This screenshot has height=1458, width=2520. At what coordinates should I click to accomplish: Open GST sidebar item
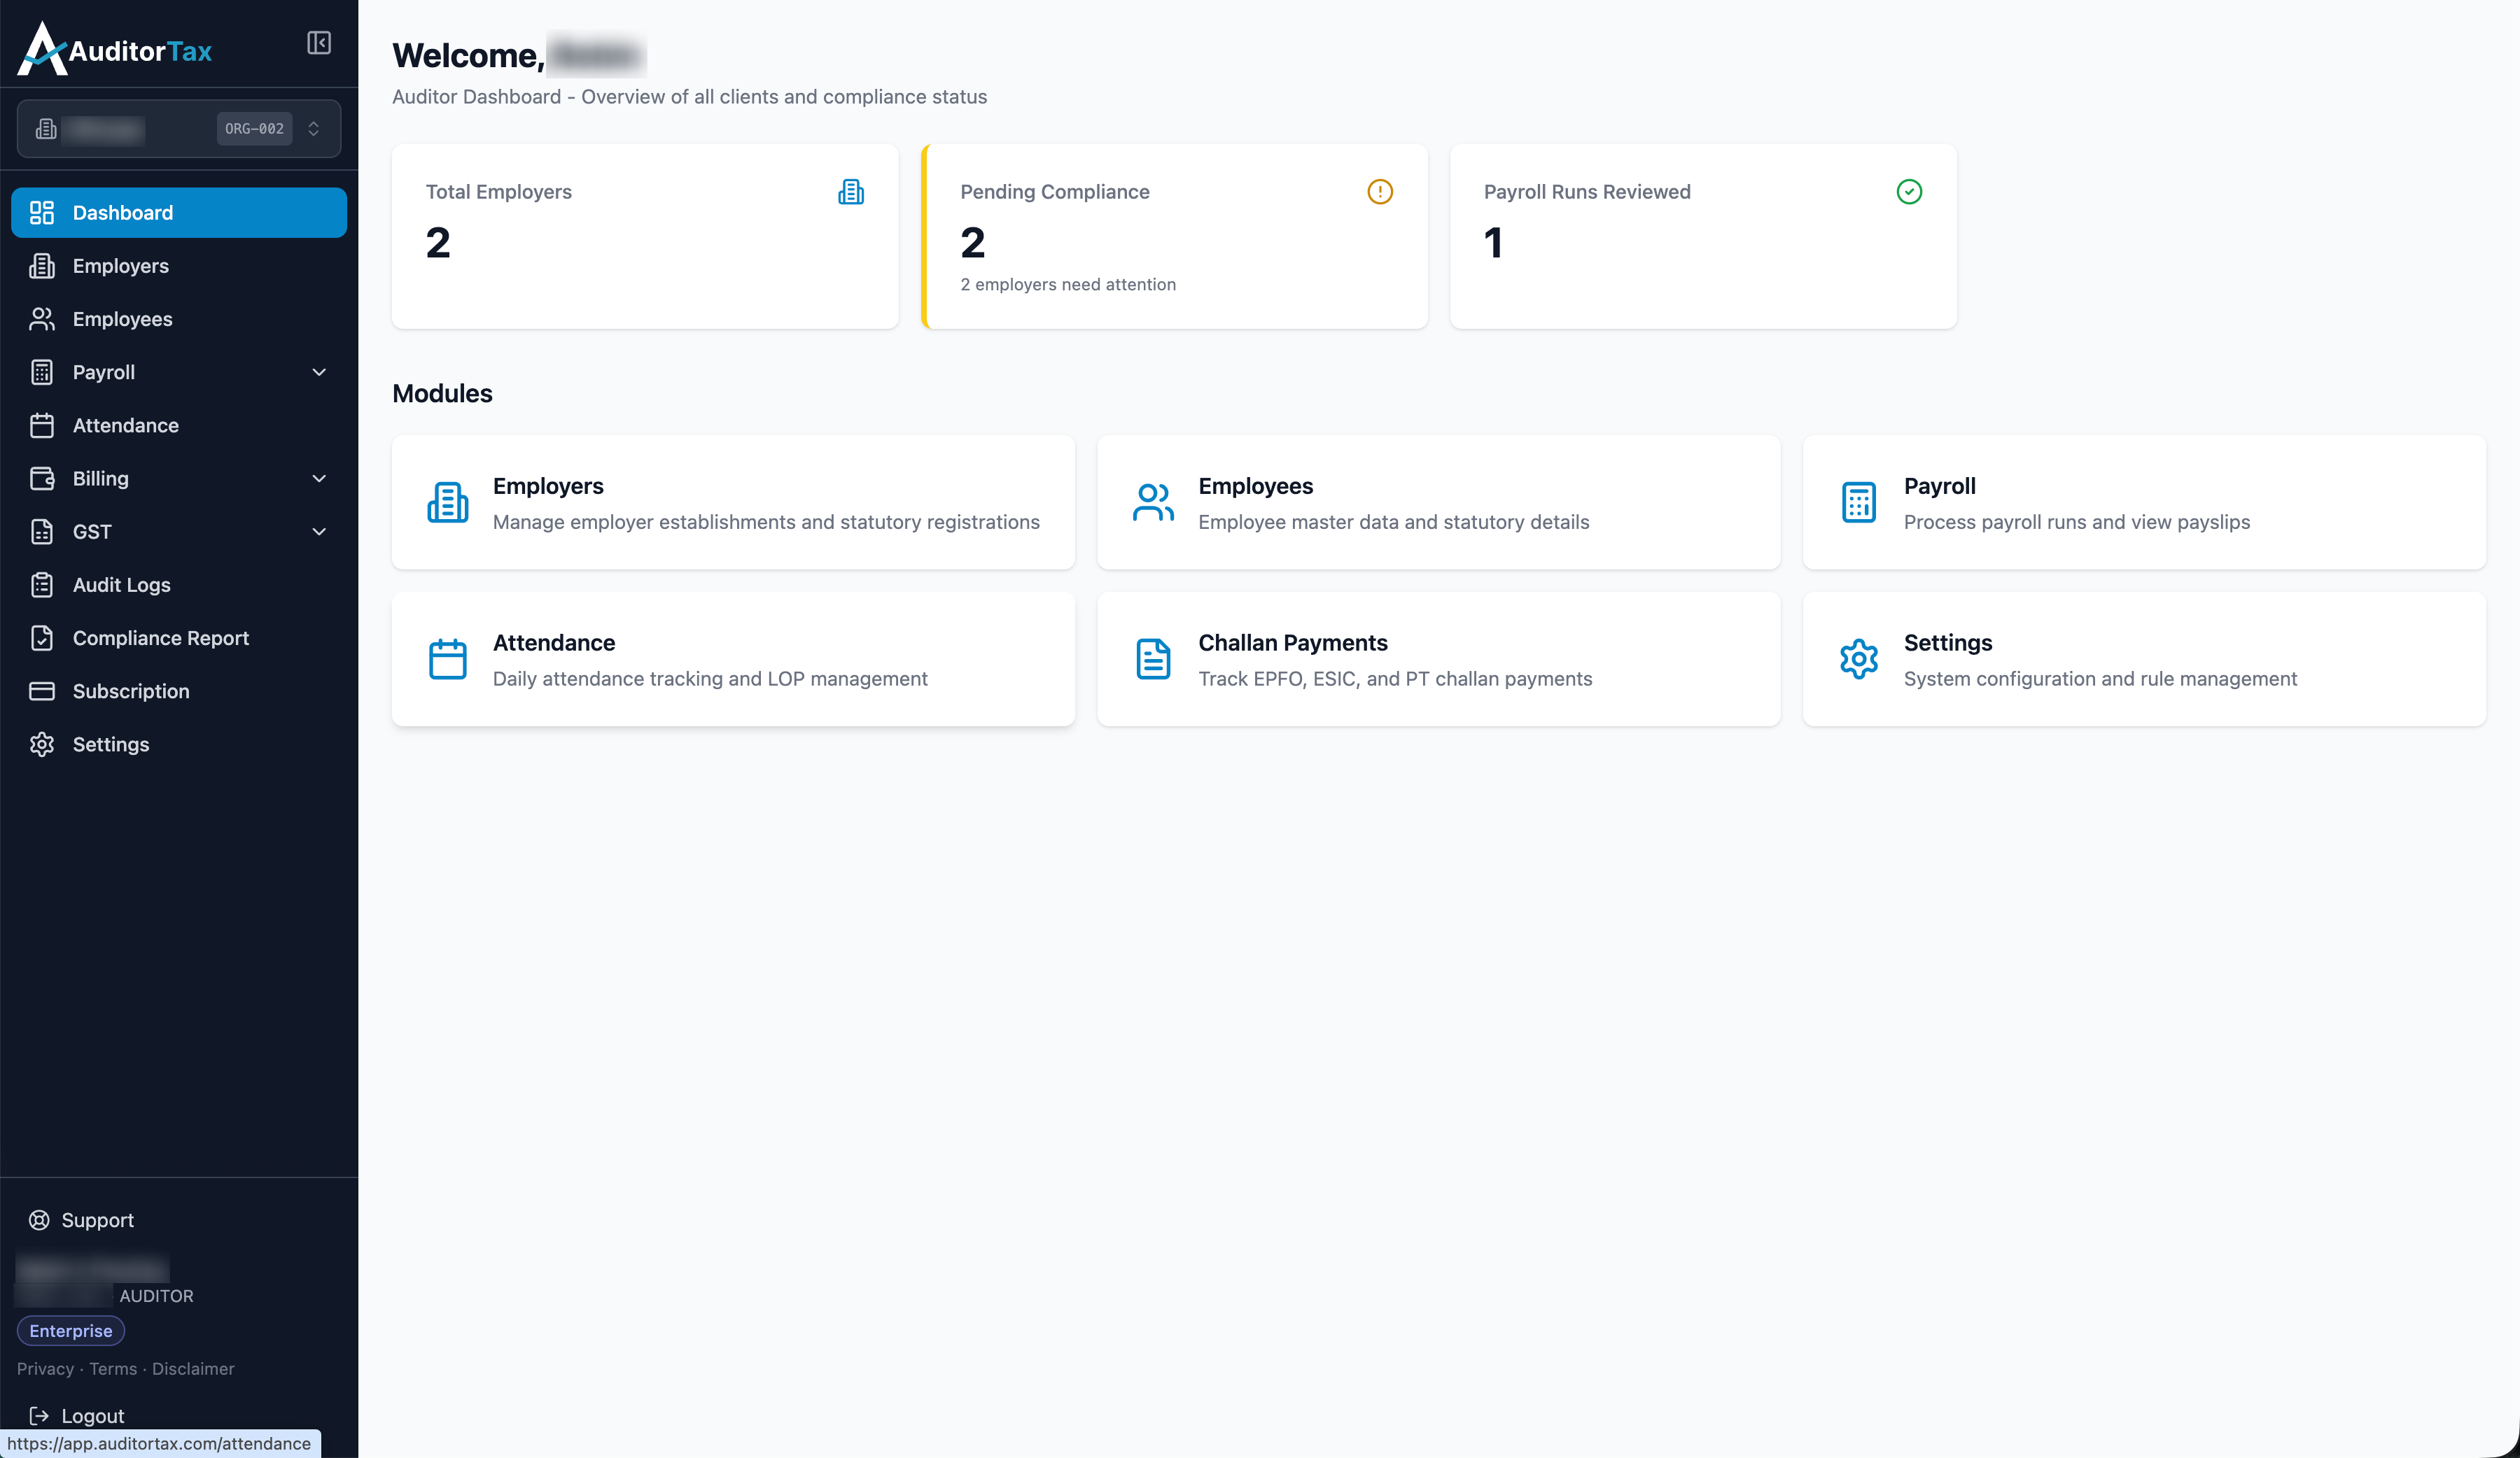coord(179,530)
